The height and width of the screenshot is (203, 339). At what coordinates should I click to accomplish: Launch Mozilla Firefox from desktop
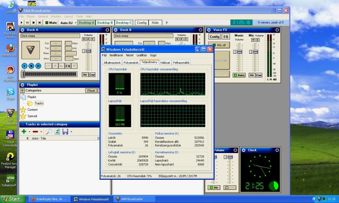(x=10, y=49)
